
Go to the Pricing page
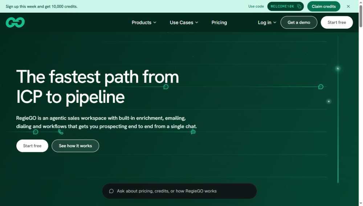pyautogui.click(x=219, y=22)
